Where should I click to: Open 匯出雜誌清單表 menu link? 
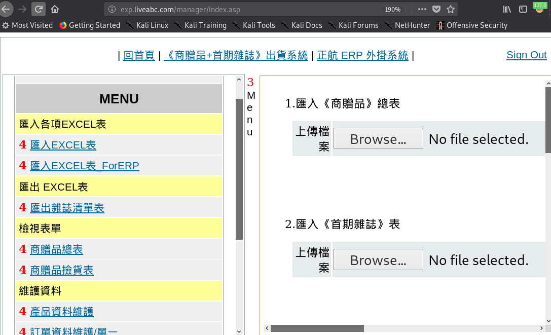coord(67,208)
